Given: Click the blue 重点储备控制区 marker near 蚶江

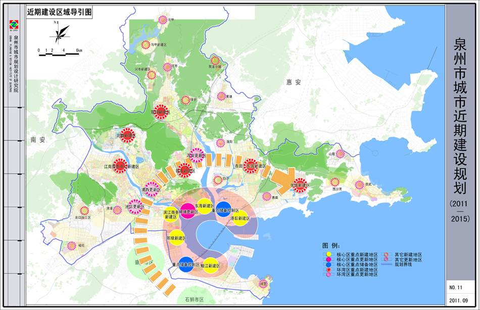Looking at the screenshot, I should 186,265.
